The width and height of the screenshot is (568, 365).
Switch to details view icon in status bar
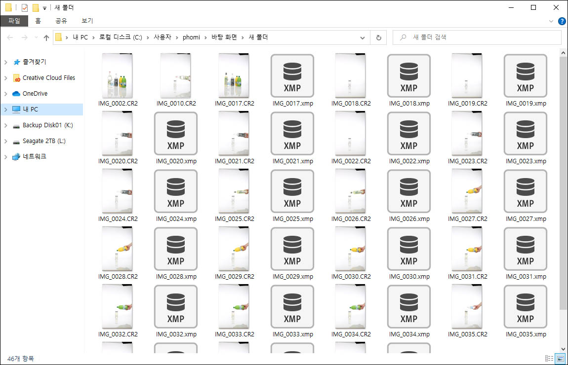tap(549, 359)
